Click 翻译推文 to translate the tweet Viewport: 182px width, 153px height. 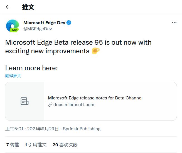pyautogui.click(x=13, y=76)
